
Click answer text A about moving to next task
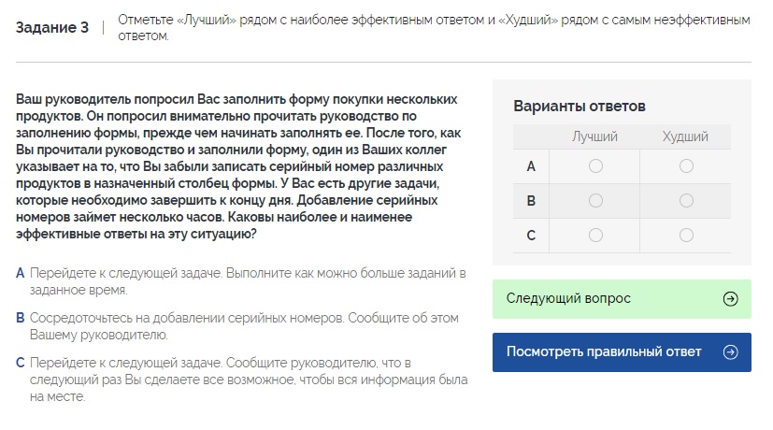tap(247, 281)
